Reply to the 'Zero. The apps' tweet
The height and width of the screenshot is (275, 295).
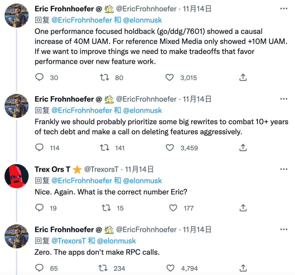click(40, 268)
